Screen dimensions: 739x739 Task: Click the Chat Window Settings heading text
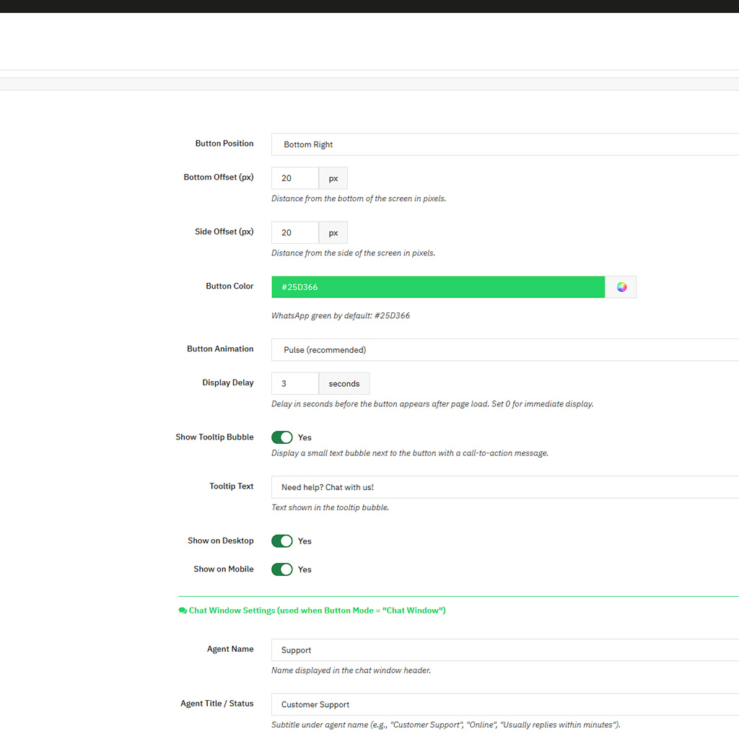click(317, 611)
